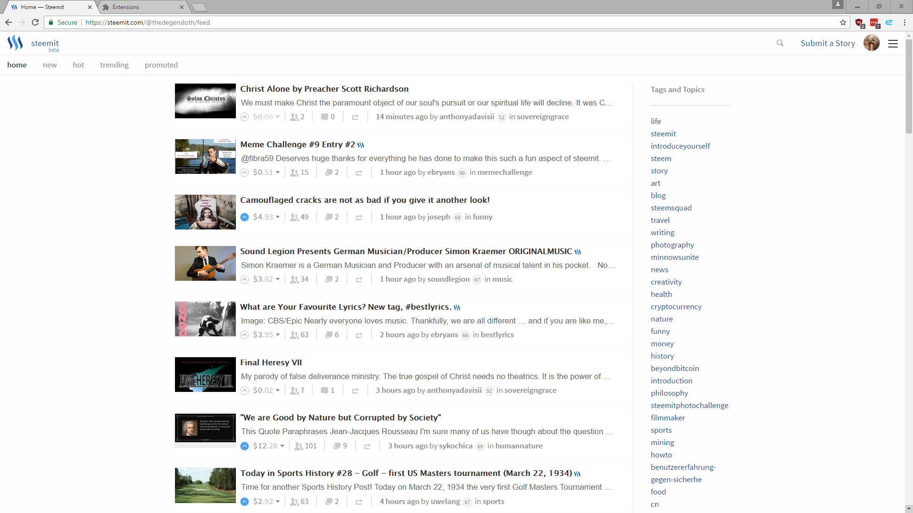
Task: Remove upvote on Camouflaged cracks post
Action: tap(244, 217)
